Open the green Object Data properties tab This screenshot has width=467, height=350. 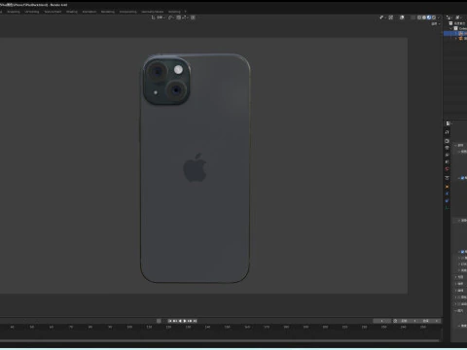447,208
